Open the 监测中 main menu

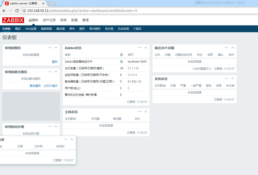coord(34,20)
